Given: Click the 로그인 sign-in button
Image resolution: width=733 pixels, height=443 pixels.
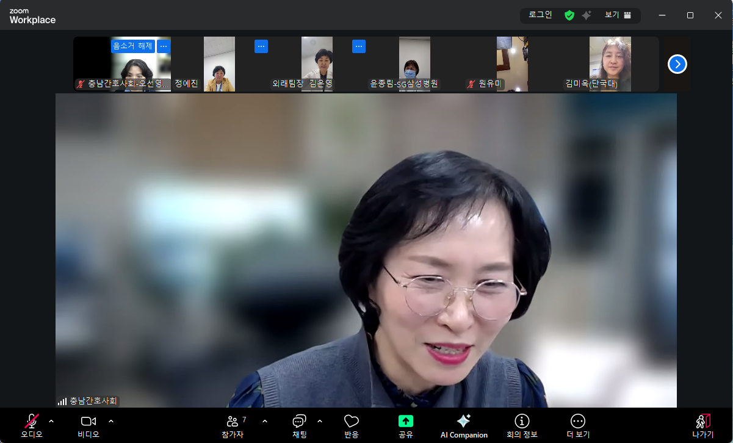Looking at the screenshot, I should (540, 15).
